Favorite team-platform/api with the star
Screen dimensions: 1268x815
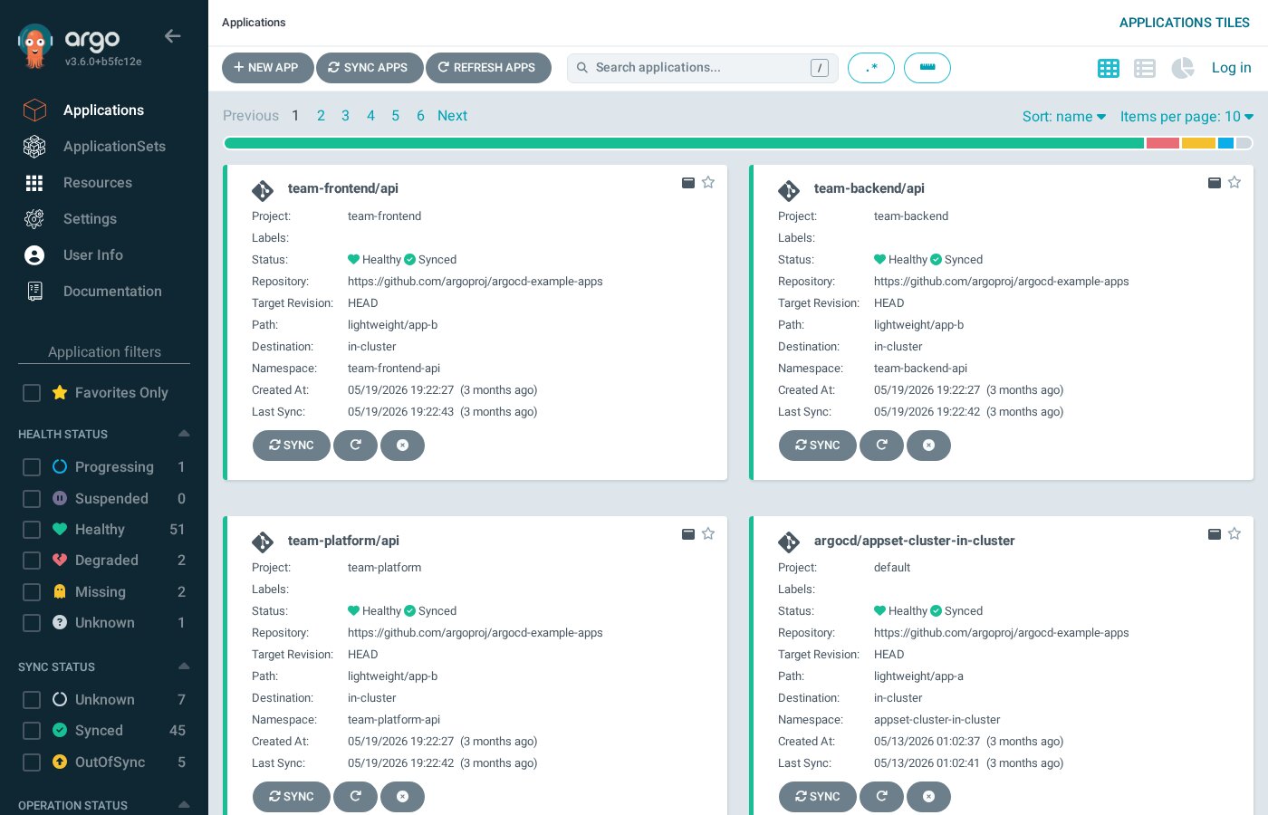[708, 533]
